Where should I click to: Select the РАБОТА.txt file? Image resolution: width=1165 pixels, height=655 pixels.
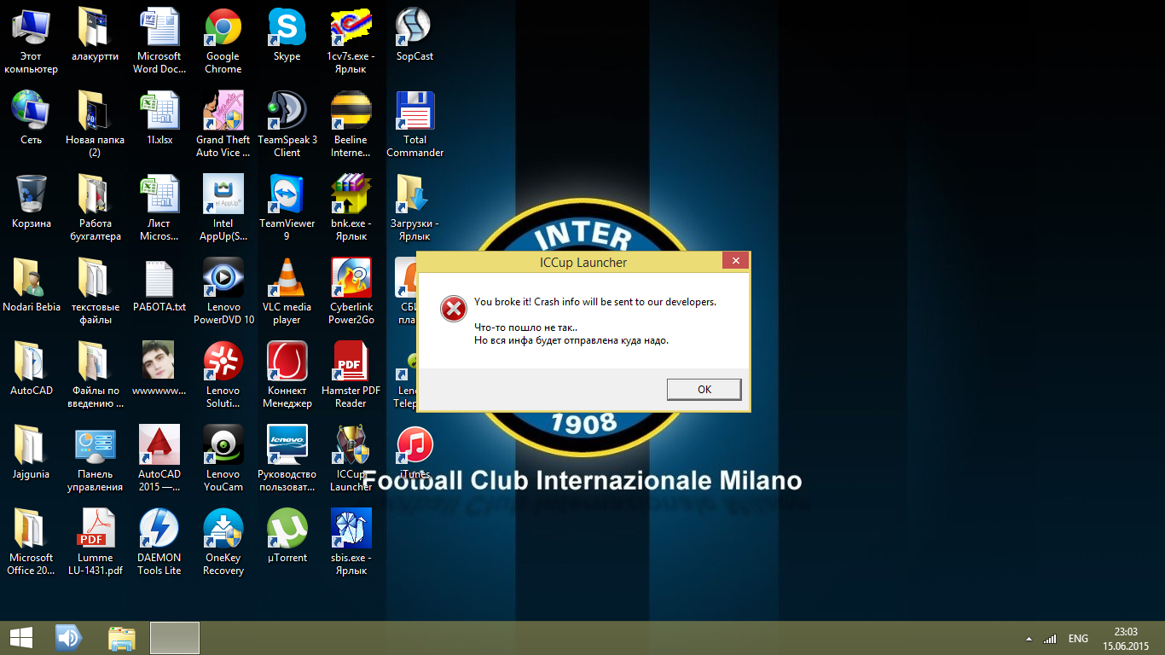point(159,286)
